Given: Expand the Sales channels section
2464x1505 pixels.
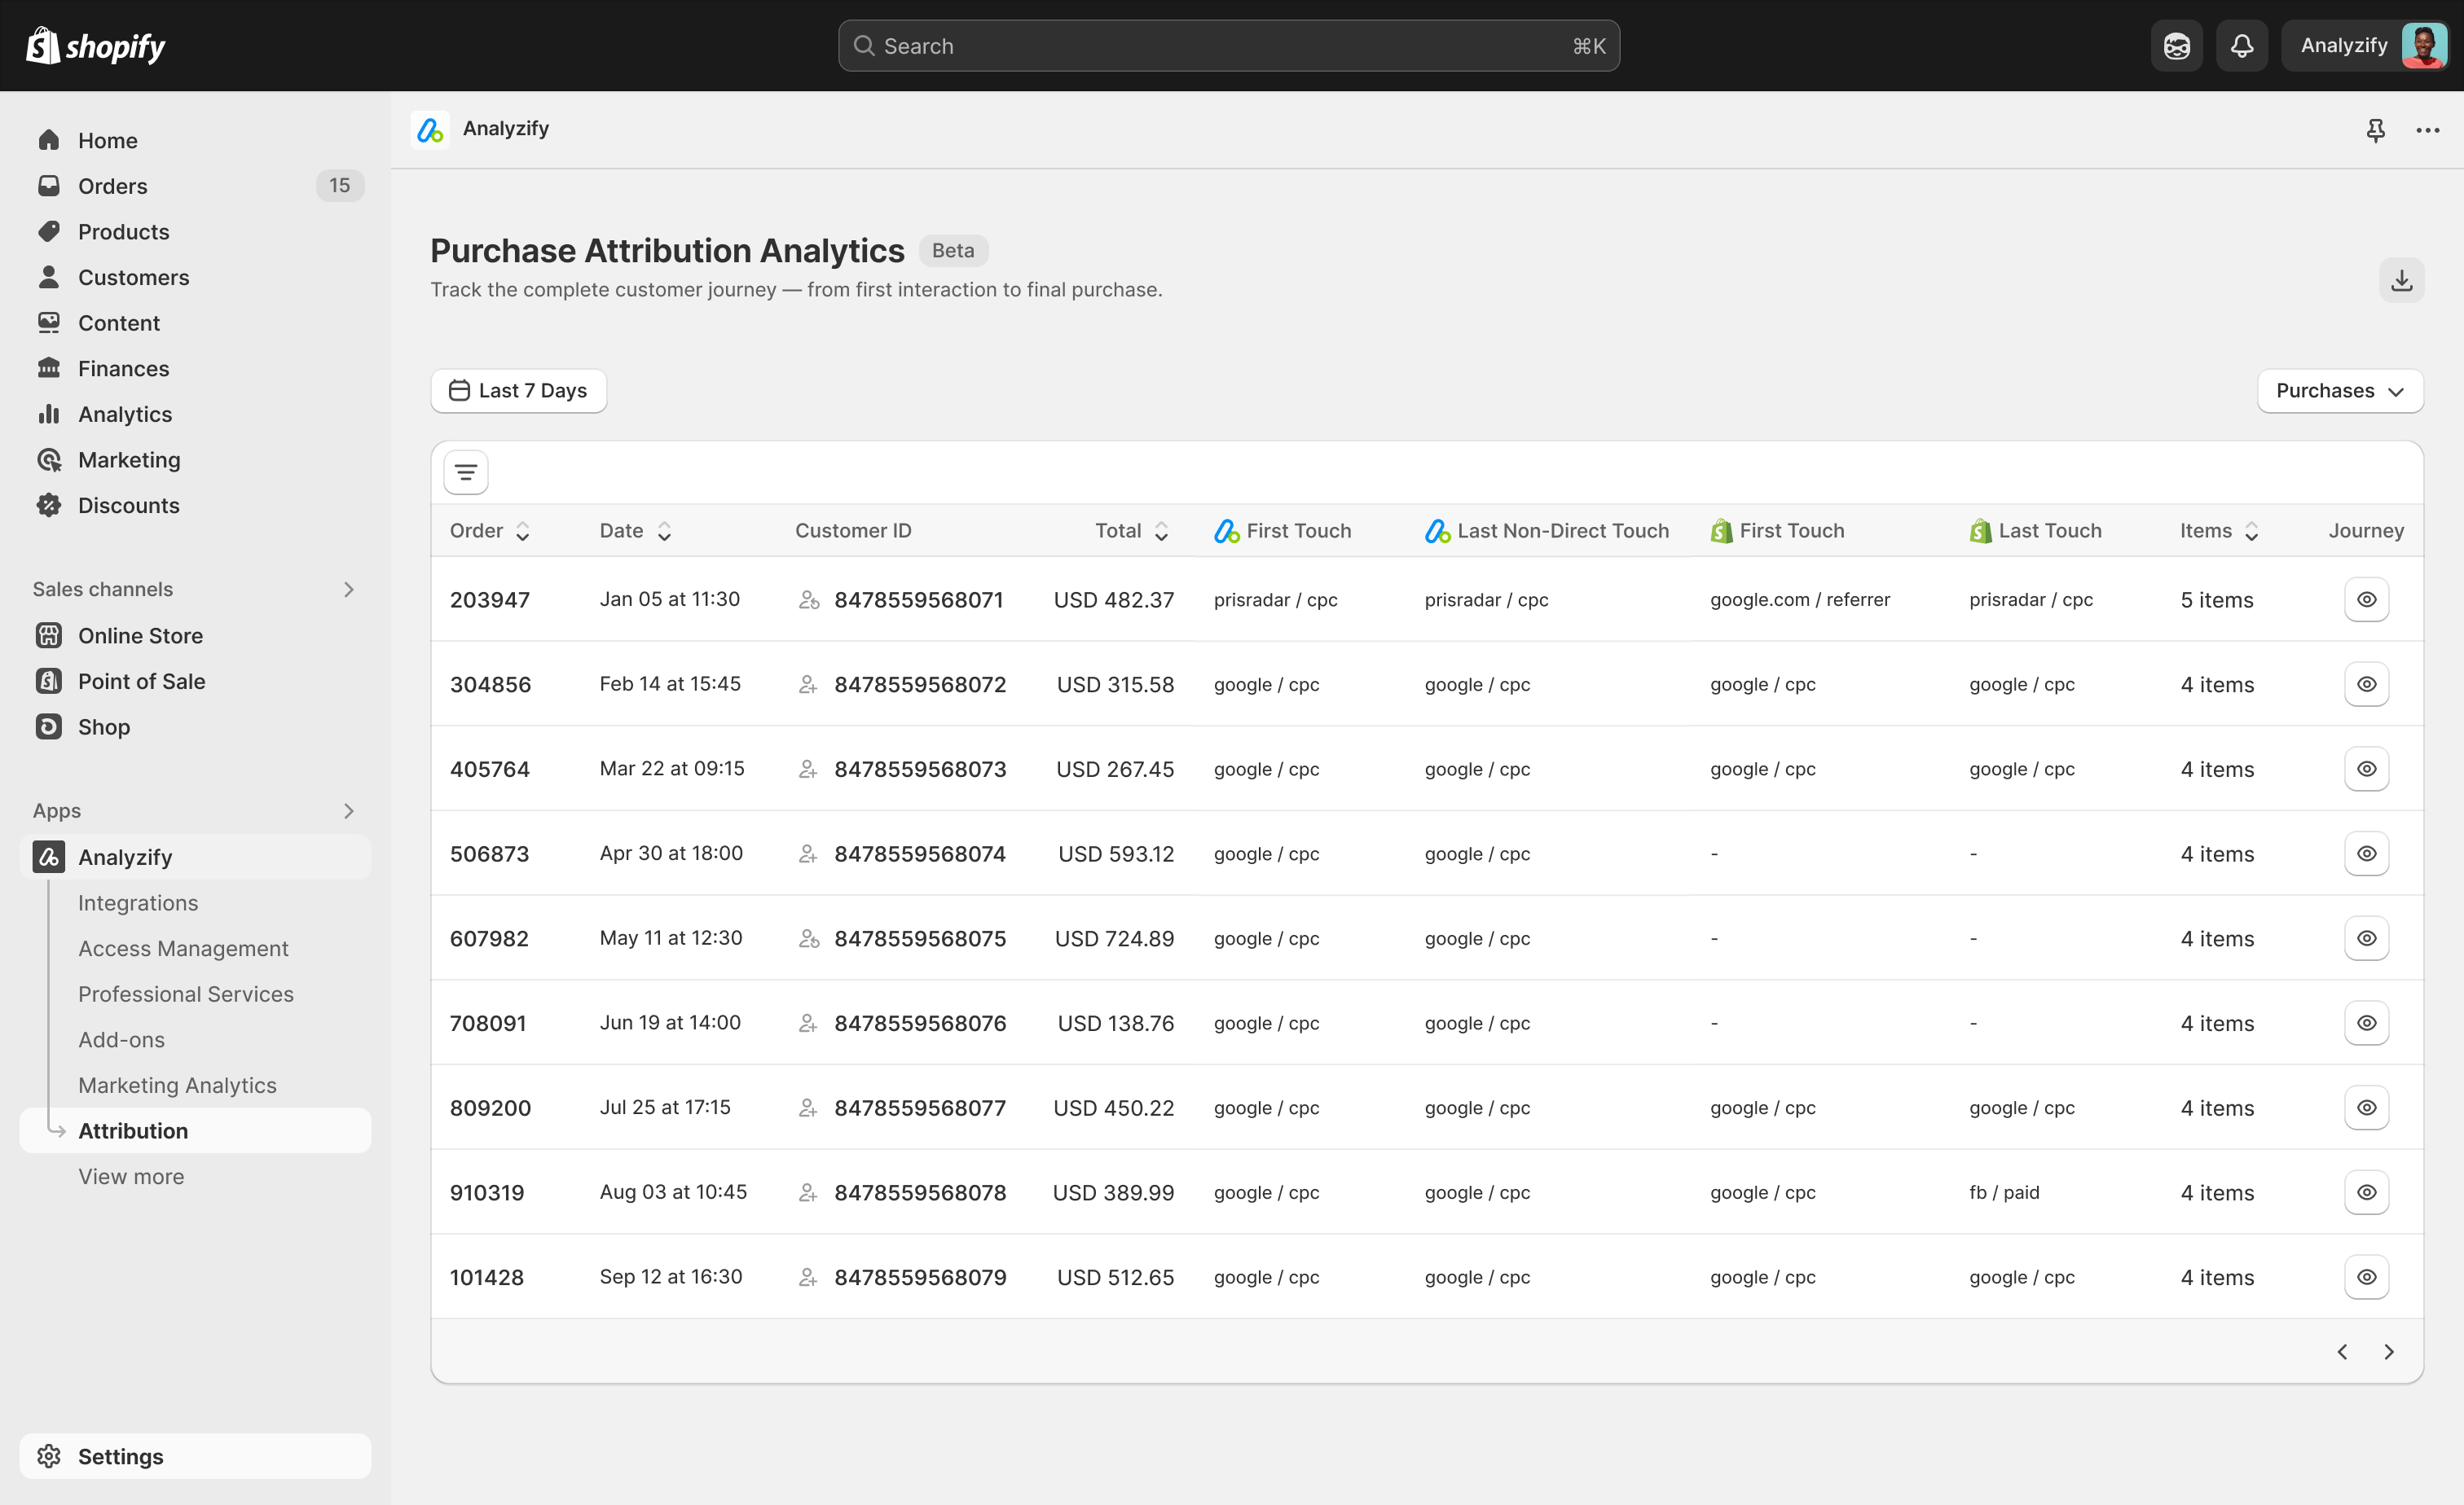Looking at the screenshot, I should coord(348,590).
